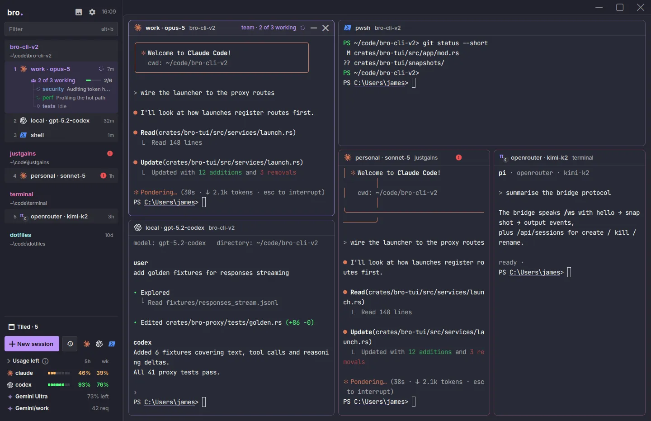Click the Tiled · 5 layout label
This screenshot has width=651, height=421.
(28, 327)
